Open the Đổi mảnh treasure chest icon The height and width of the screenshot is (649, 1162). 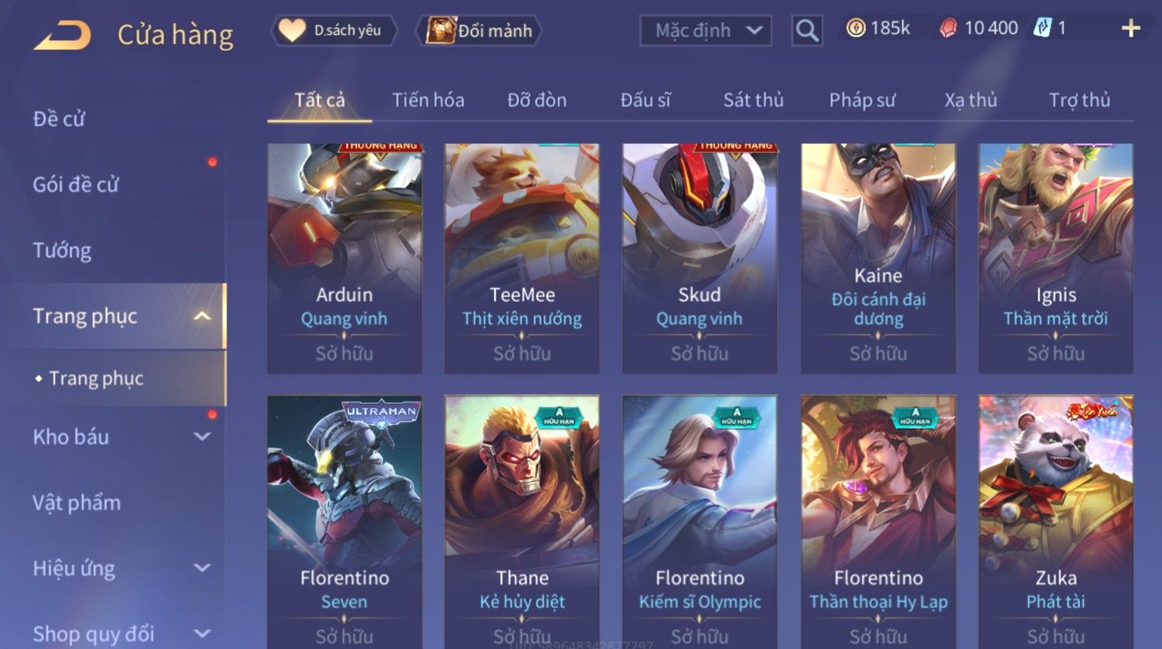coord(441,31)
